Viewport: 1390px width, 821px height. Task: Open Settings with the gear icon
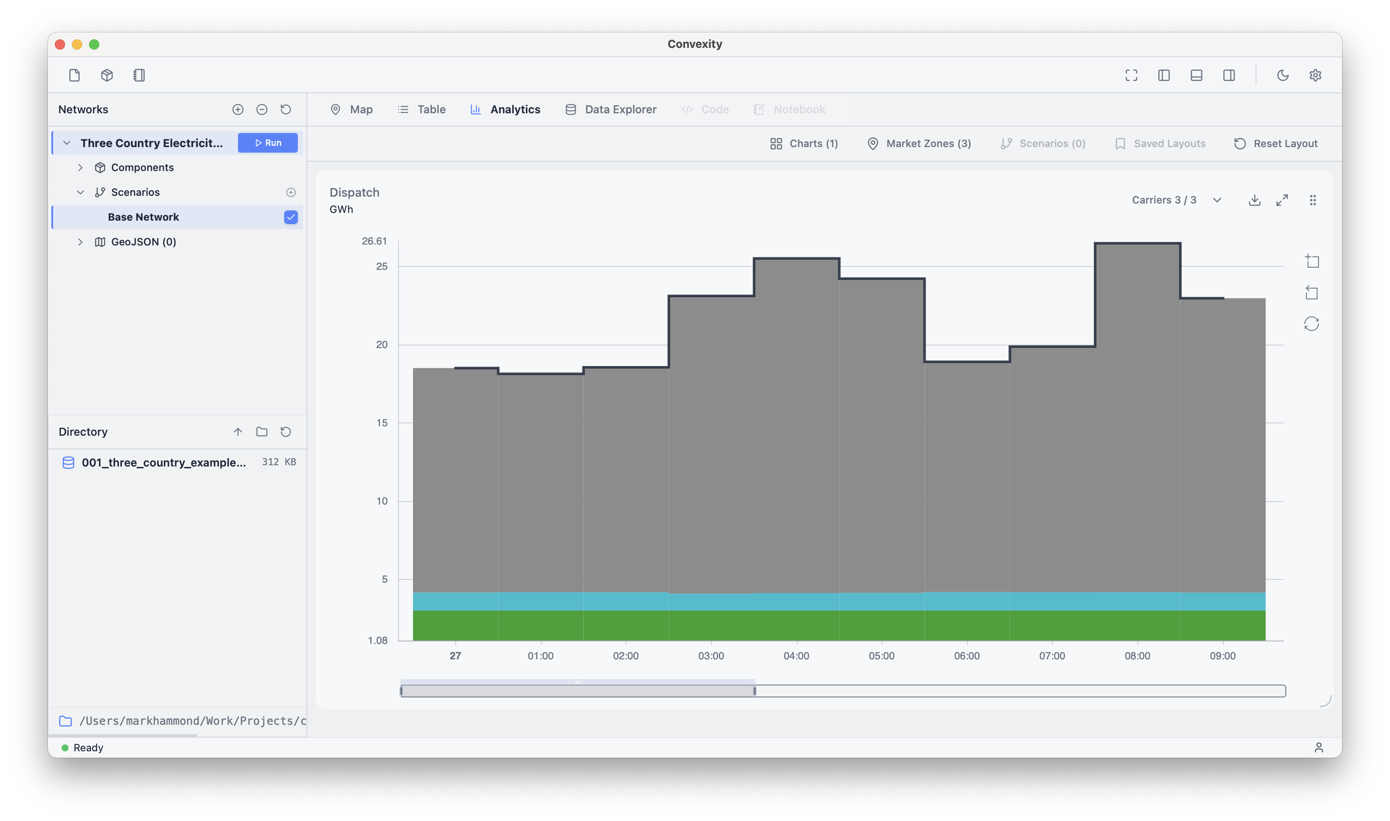click(x=1316, y=75)
